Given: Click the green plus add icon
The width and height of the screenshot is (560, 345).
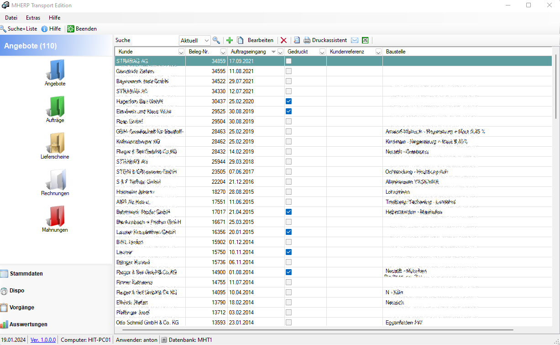Looking at the screenshot, I should point(230,40).
